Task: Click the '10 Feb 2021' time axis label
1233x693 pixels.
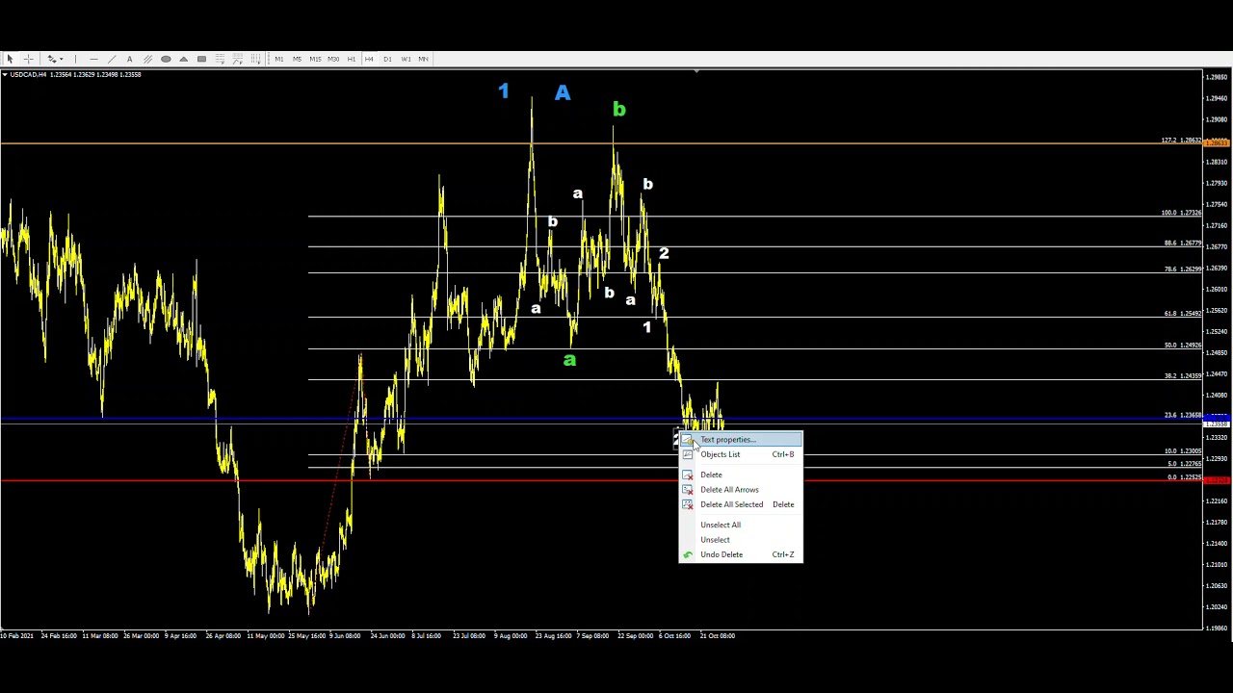Action: pyautogui.click(x=17, y=636)
